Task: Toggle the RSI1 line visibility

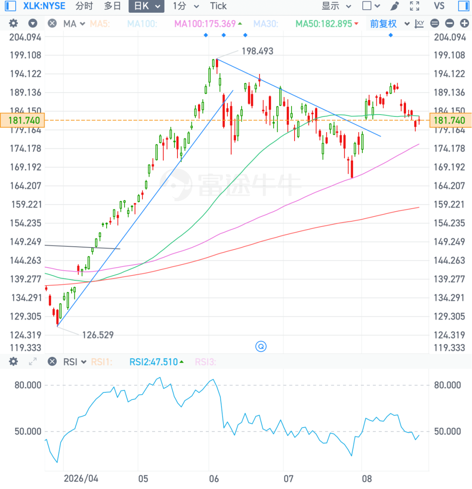Action: [101, 362]
